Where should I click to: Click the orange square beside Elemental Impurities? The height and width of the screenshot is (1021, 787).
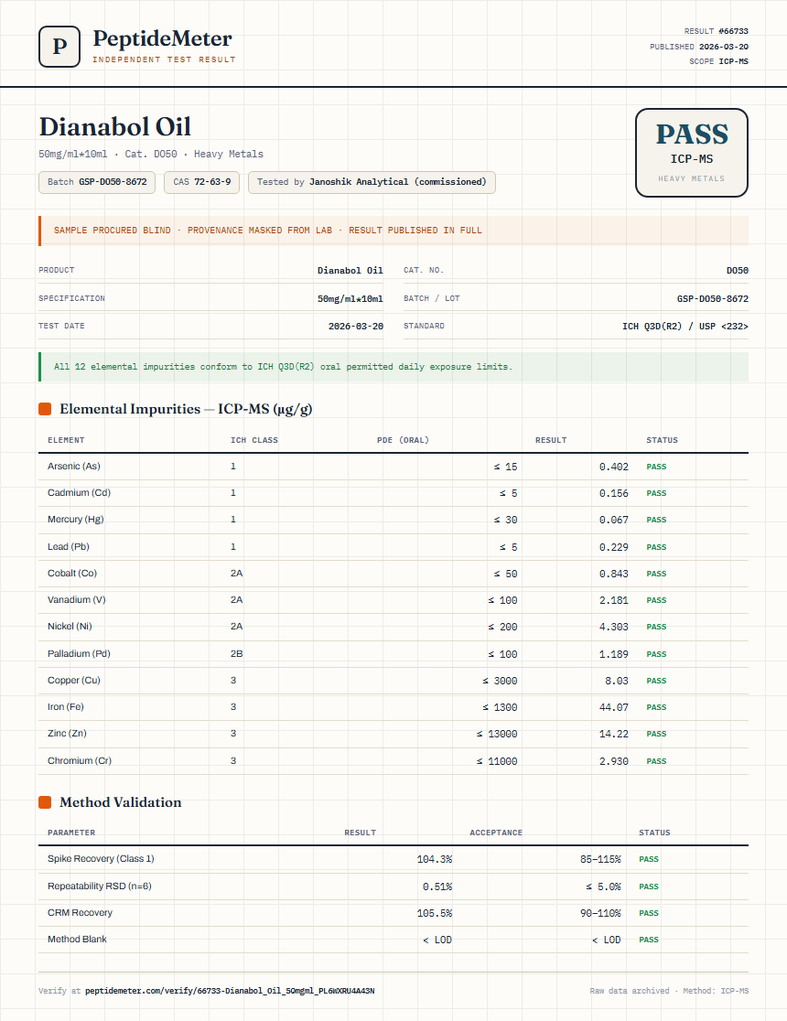(45, 409)
